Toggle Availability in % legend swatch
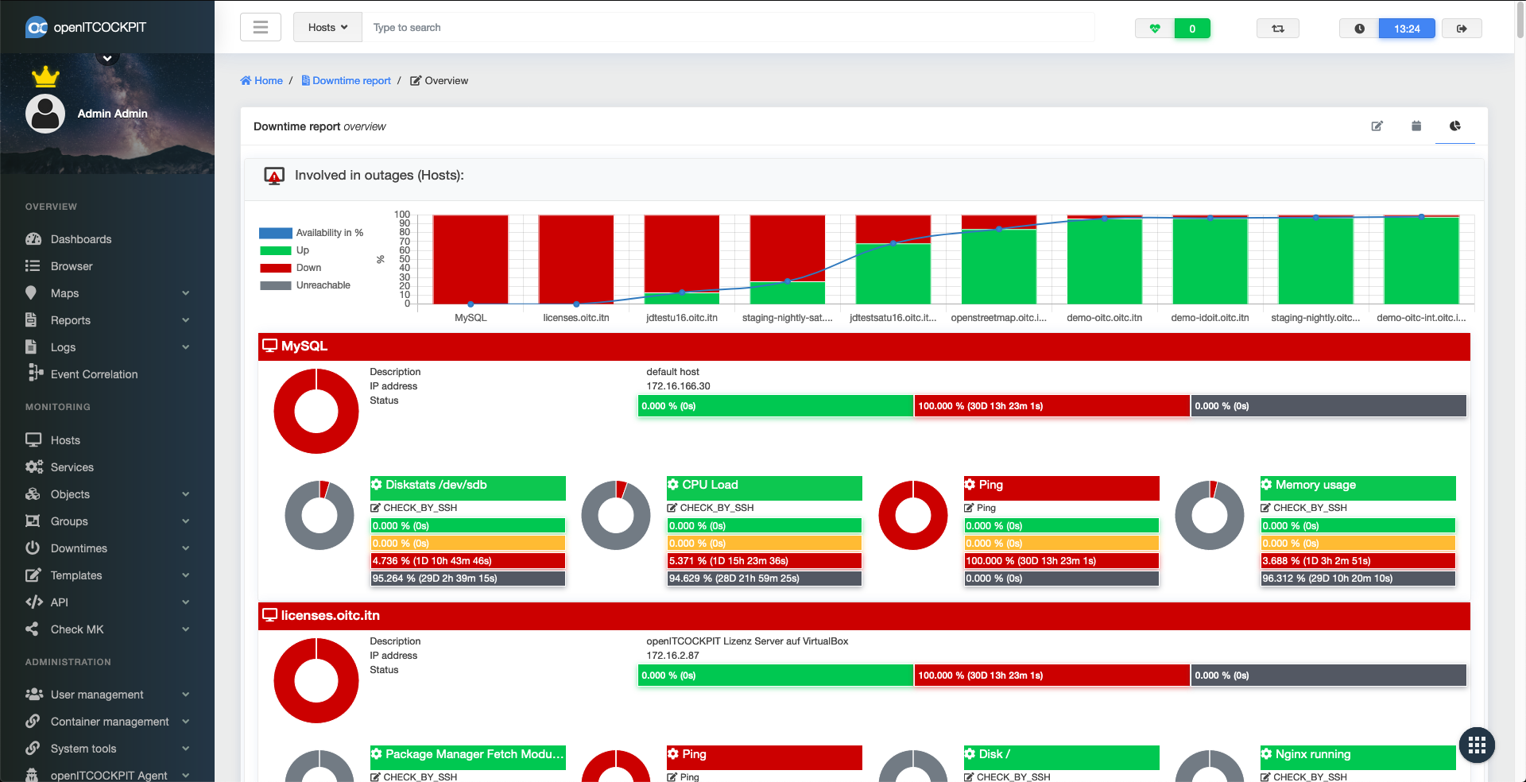 tap(275, 233)
